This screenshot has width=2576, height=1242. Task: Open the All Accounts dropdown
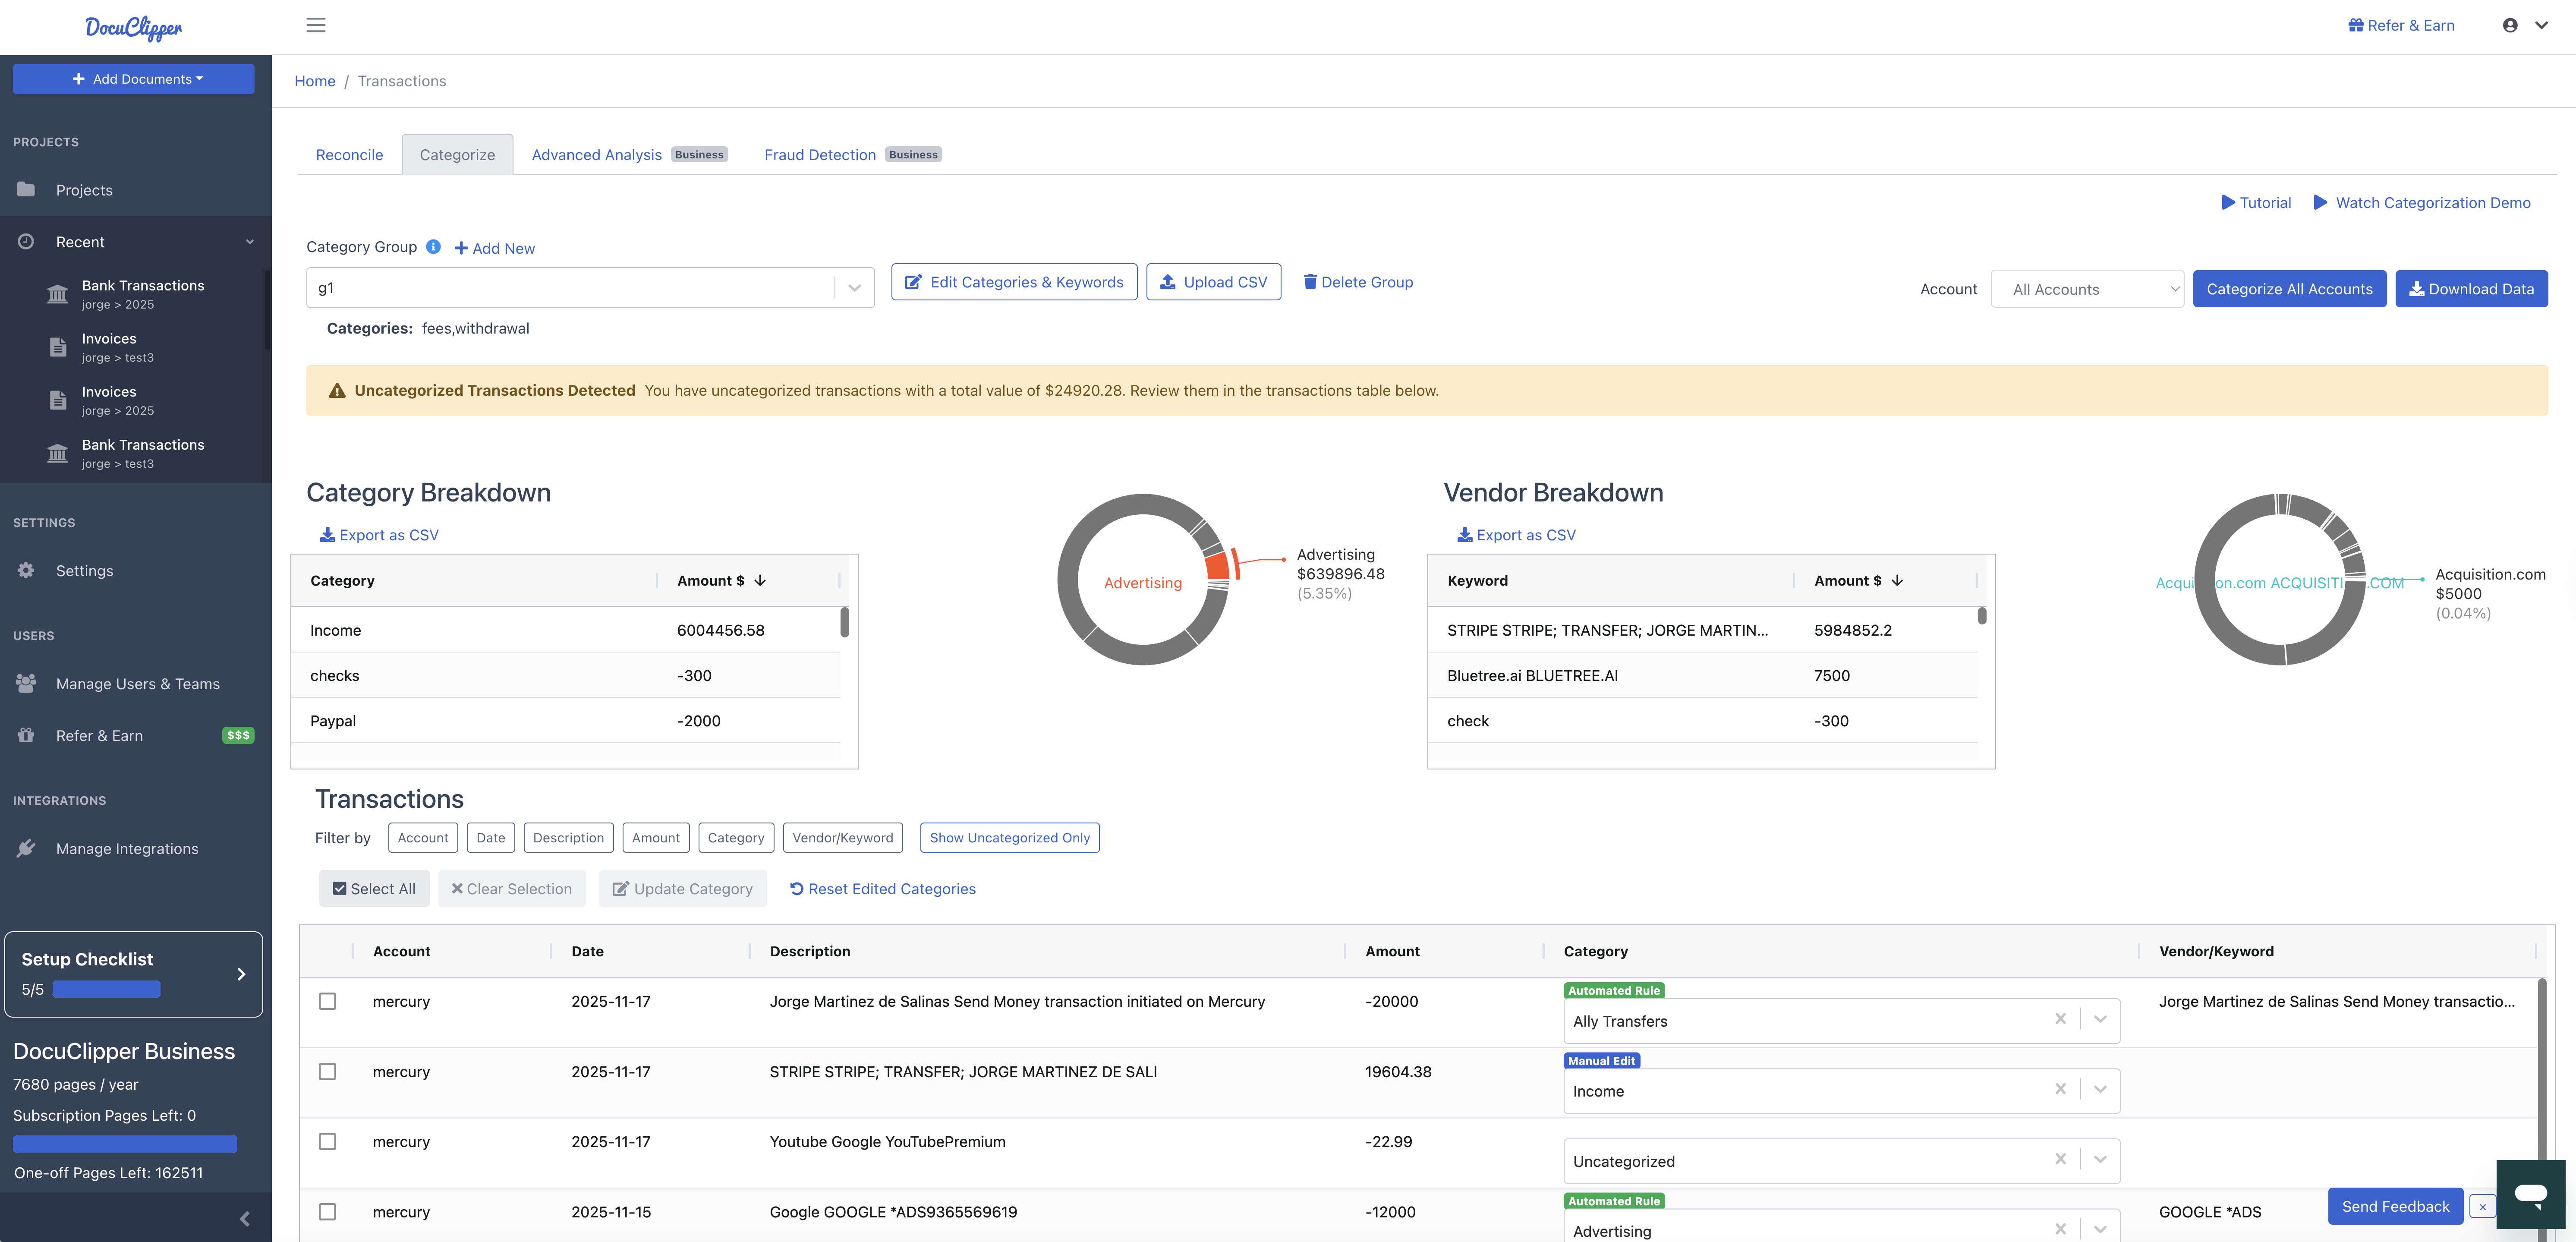coord(2087,289)
